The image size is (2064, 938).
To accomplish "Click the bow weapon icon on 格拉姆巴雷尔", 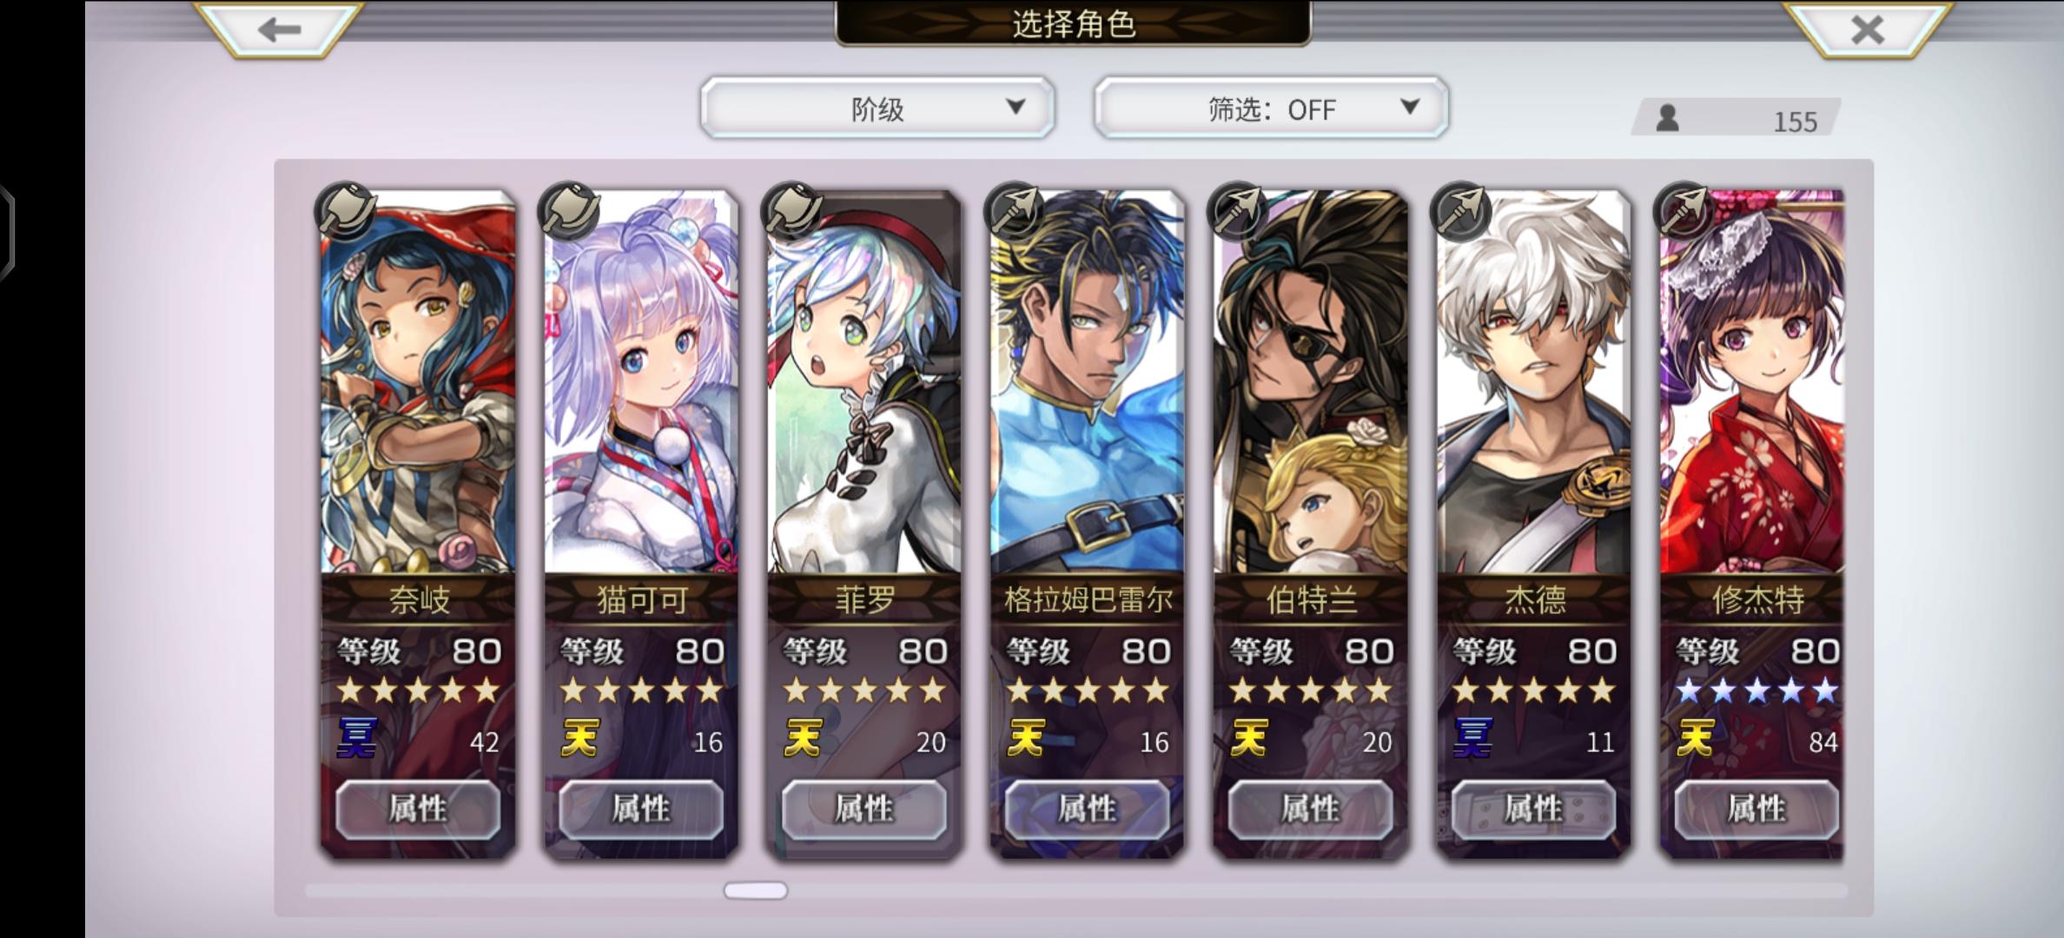I will click(1015, 211).
